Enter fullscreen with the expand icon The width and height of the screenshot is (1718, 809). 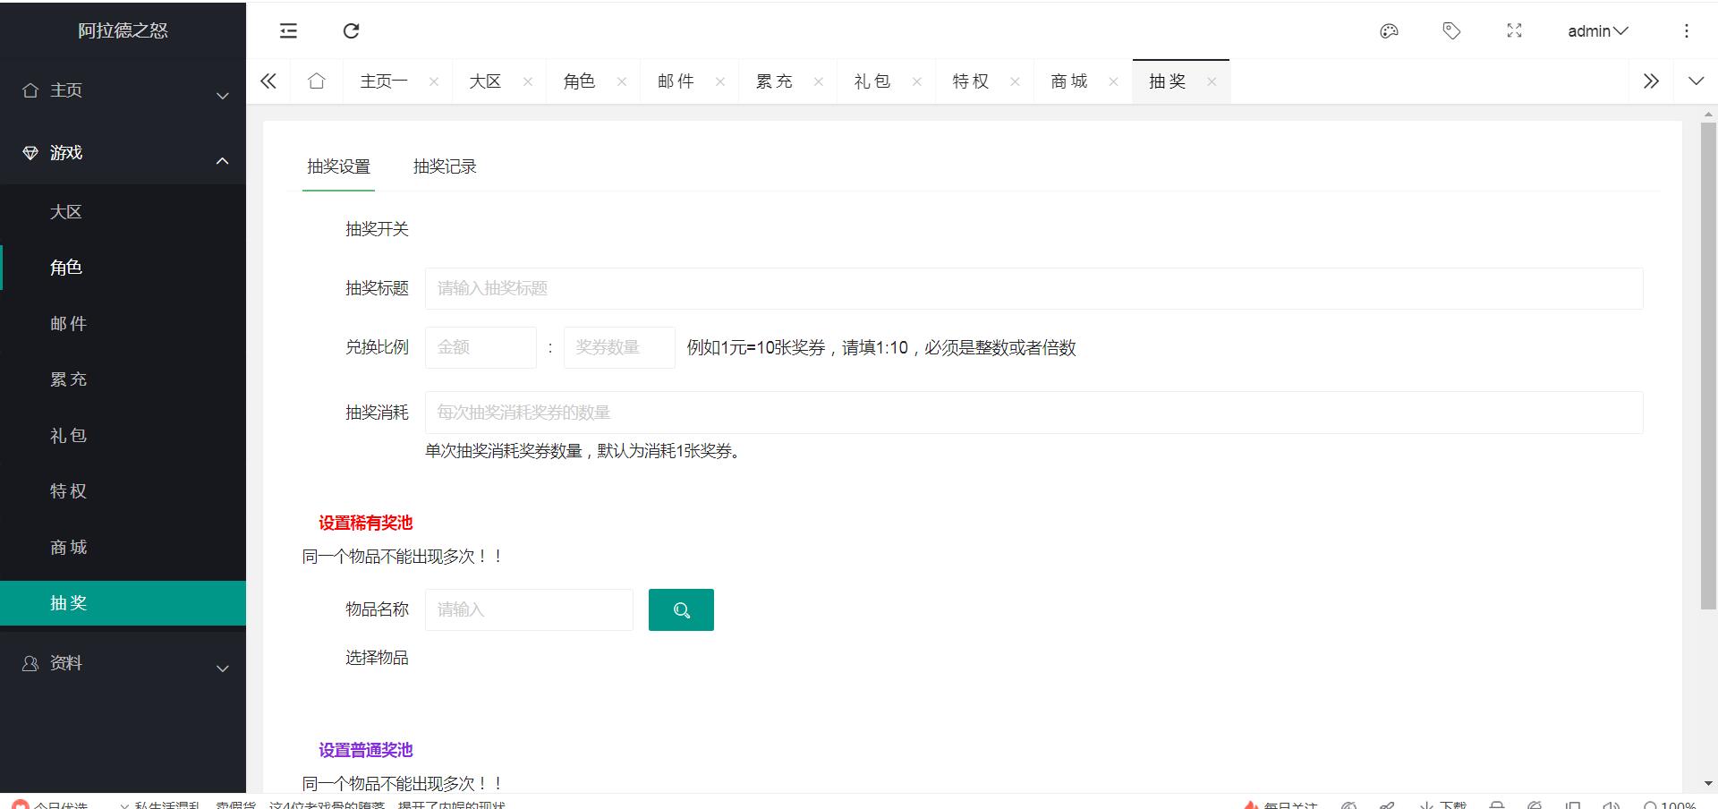[1514, 31]
